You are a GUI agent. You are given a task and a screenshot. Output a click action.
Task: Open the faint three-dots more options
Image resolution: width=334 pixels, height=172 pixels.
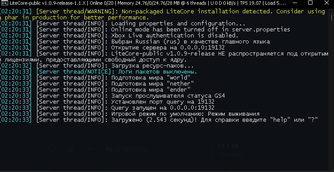tap(89, 149)
